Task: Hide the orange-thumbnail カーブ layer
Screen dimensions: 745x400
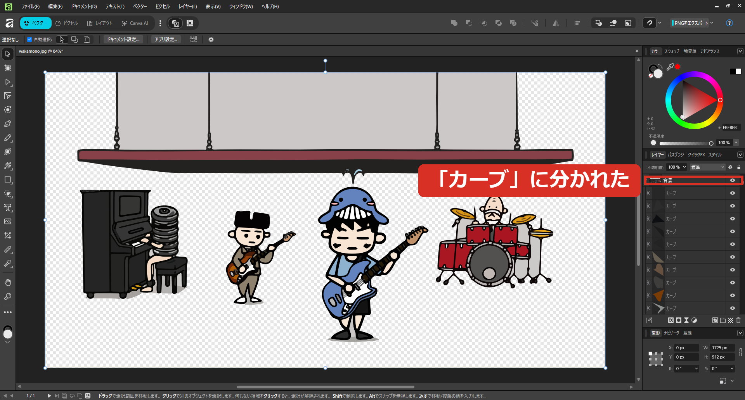Action: click(x=733, y=295)
